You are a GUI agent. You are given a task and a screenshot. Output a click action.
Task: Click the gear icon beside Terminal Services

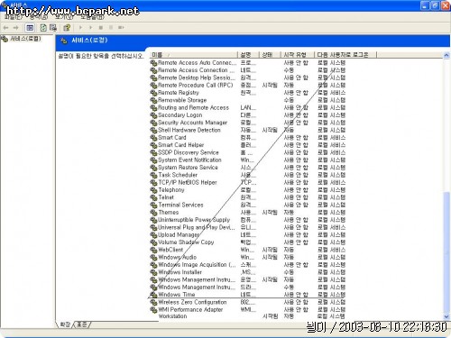pyautogui.click(x=153, y=205)
